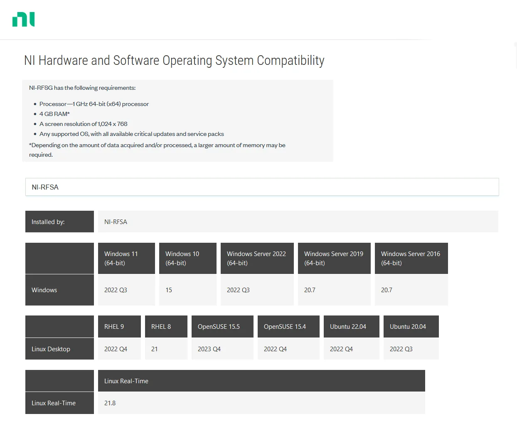Click the value 21 under RHEL 8
This screenshot has width=517, height=446.
[166, 349]
